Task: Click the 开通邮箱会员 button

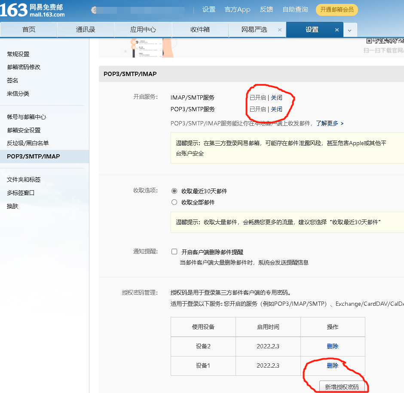Action: (x=337, y=9)
